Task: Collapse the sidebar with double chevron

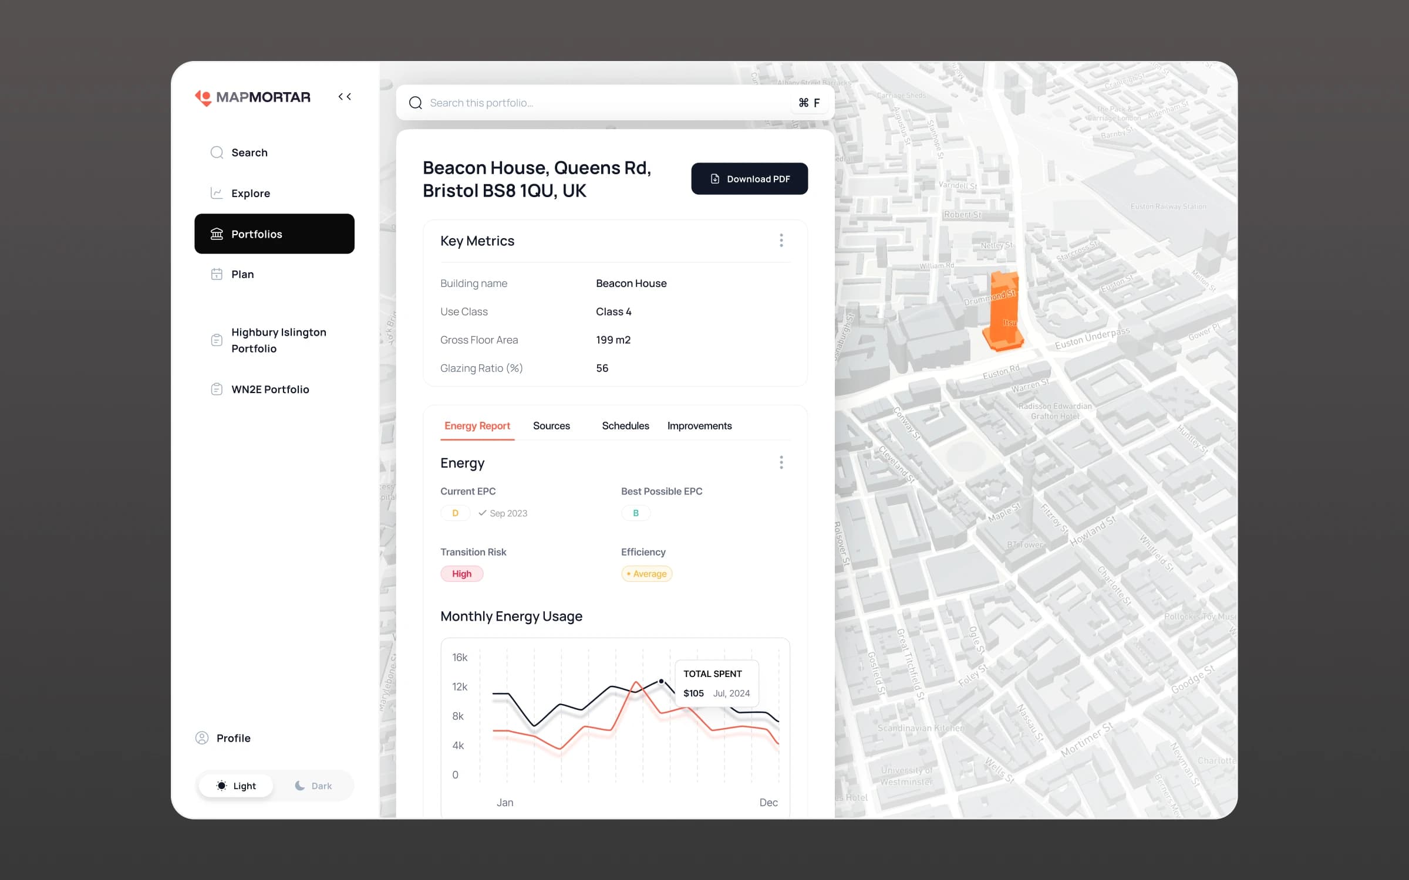Action: click(345, 97)
